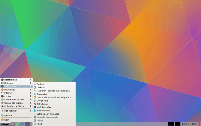This screenshot has height=126, width=201.
Task: Open keyboard layout indicator in tray
Action: pyautogui.click(x=184, y=124)
